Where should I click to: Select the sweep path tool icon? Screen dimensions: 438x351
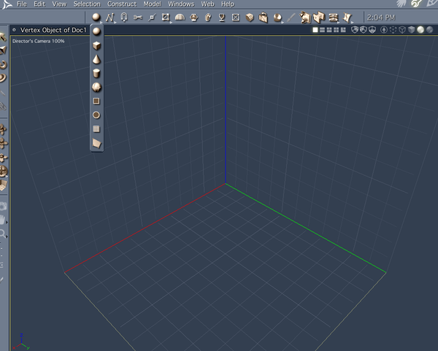207,18
